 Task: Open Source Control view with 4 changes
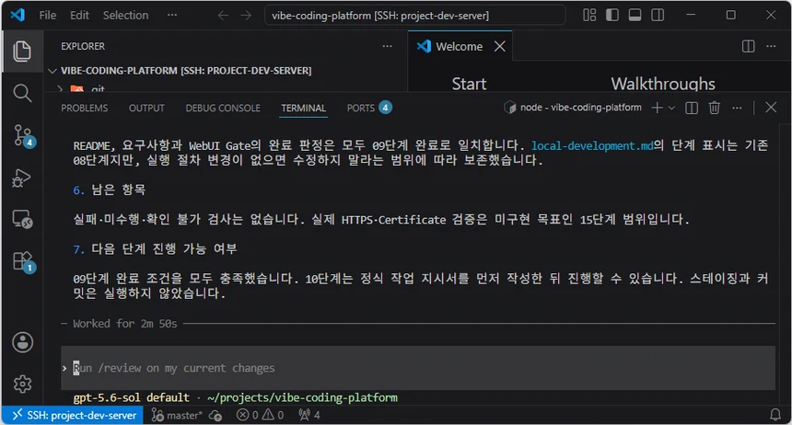(23, 136)
